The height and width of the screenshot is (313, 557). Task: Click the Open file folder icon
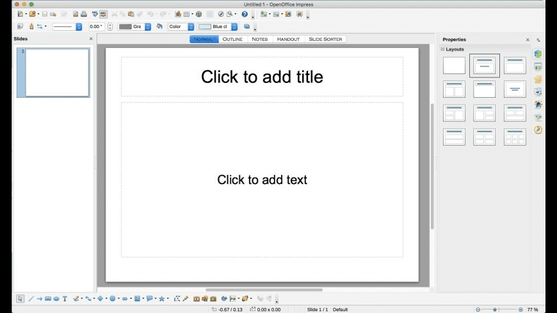pos(32,14)
